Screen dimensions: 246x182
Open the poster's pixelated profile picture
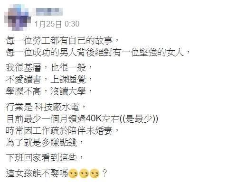tap(18, 18)
